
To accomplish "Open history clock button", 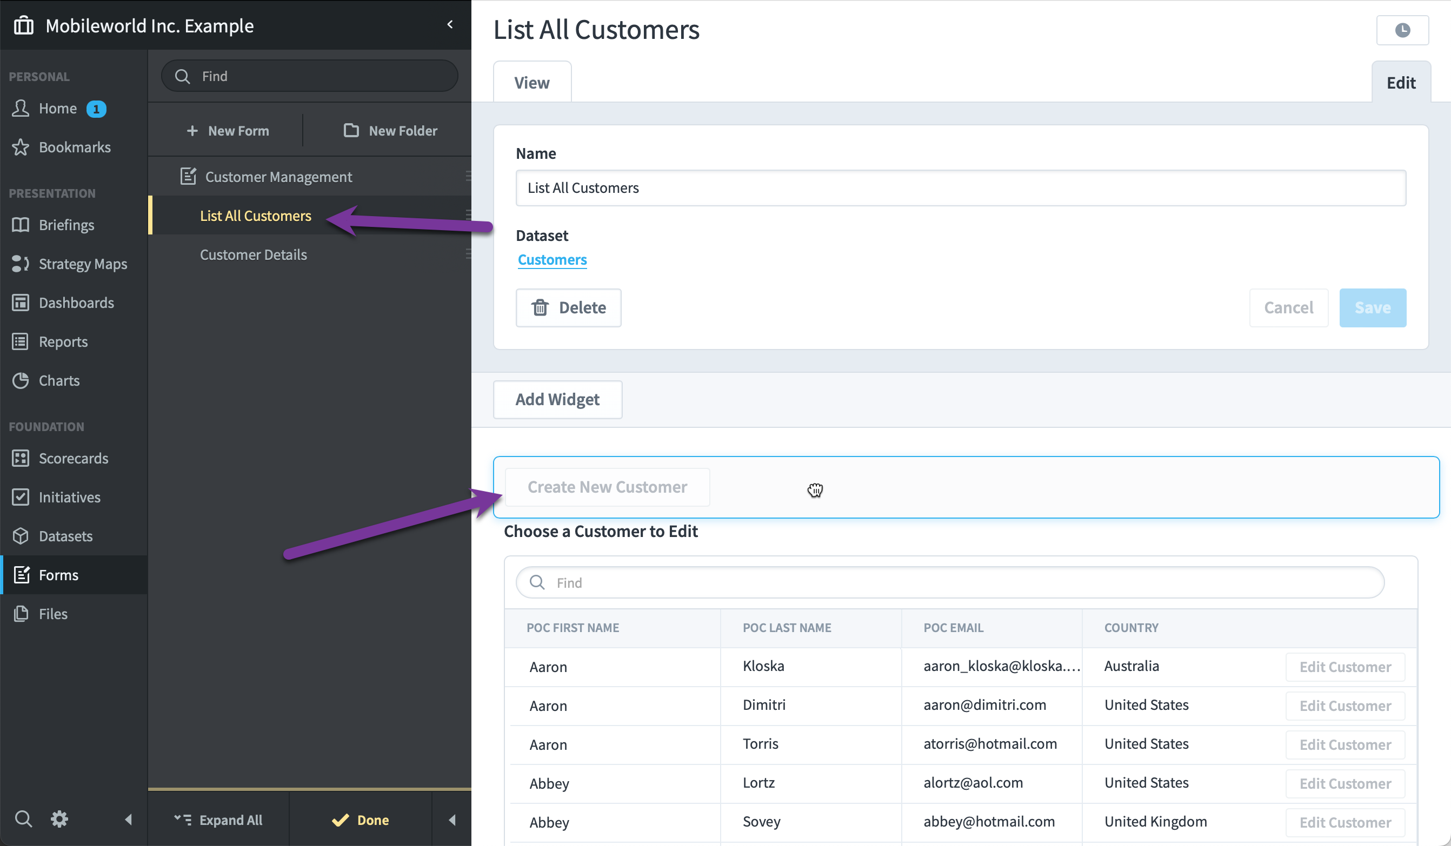I will pyautogui.click(x=1402, y=30).
